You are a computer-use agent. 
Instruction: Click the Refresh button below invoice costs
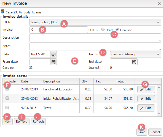pos(38,122)
